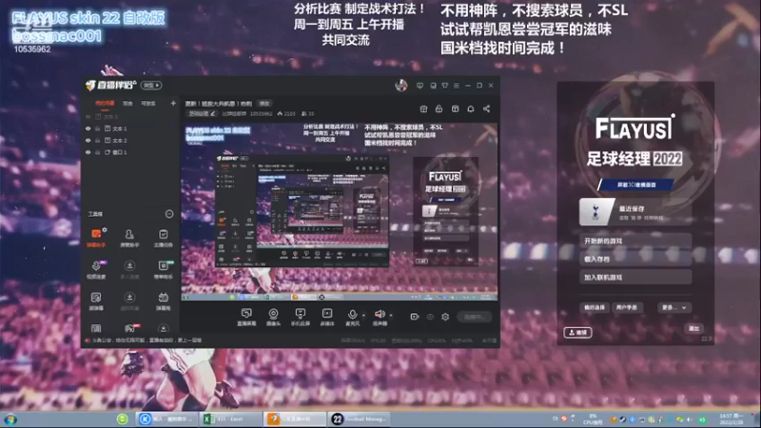Switch to the second scene tab

point(127,104)
